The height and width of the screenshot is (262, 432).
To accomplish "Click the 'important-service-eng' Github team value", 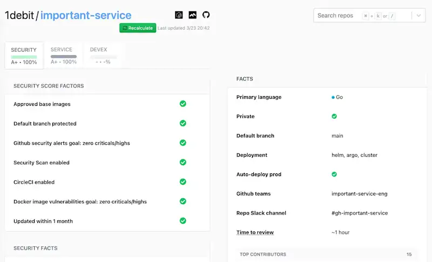I will click(360, 194).
